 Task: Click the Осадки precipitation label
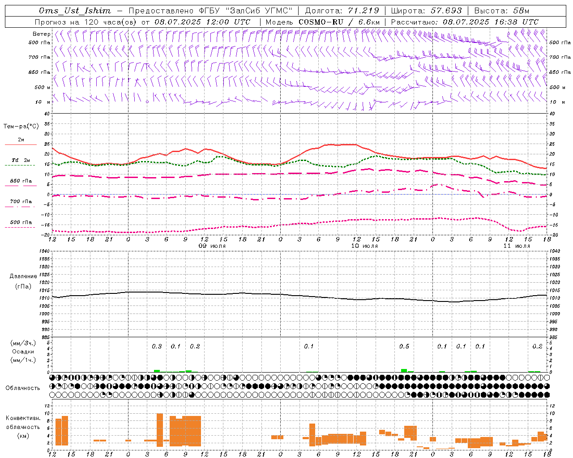(23, 352)
